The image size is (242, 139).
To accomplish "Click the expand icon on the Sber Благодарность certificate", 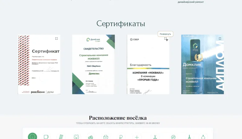I will pos(165,39).
